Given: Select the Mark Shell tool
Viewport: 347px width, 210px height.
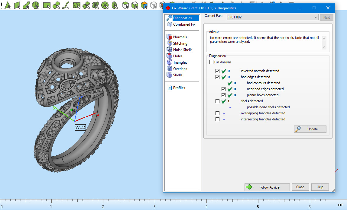Looking at the screenshot, I should pos(36,5).
